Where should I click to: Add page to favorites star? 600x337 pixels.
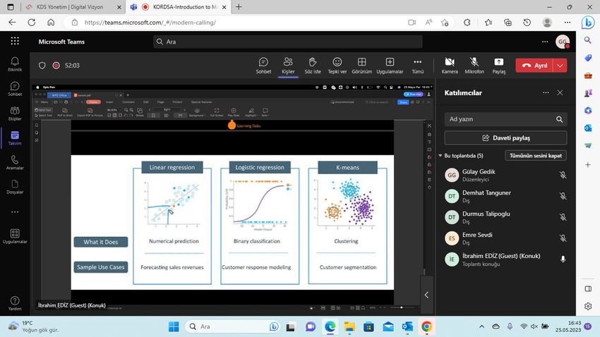pyautogui.click(x=445, y=23)
